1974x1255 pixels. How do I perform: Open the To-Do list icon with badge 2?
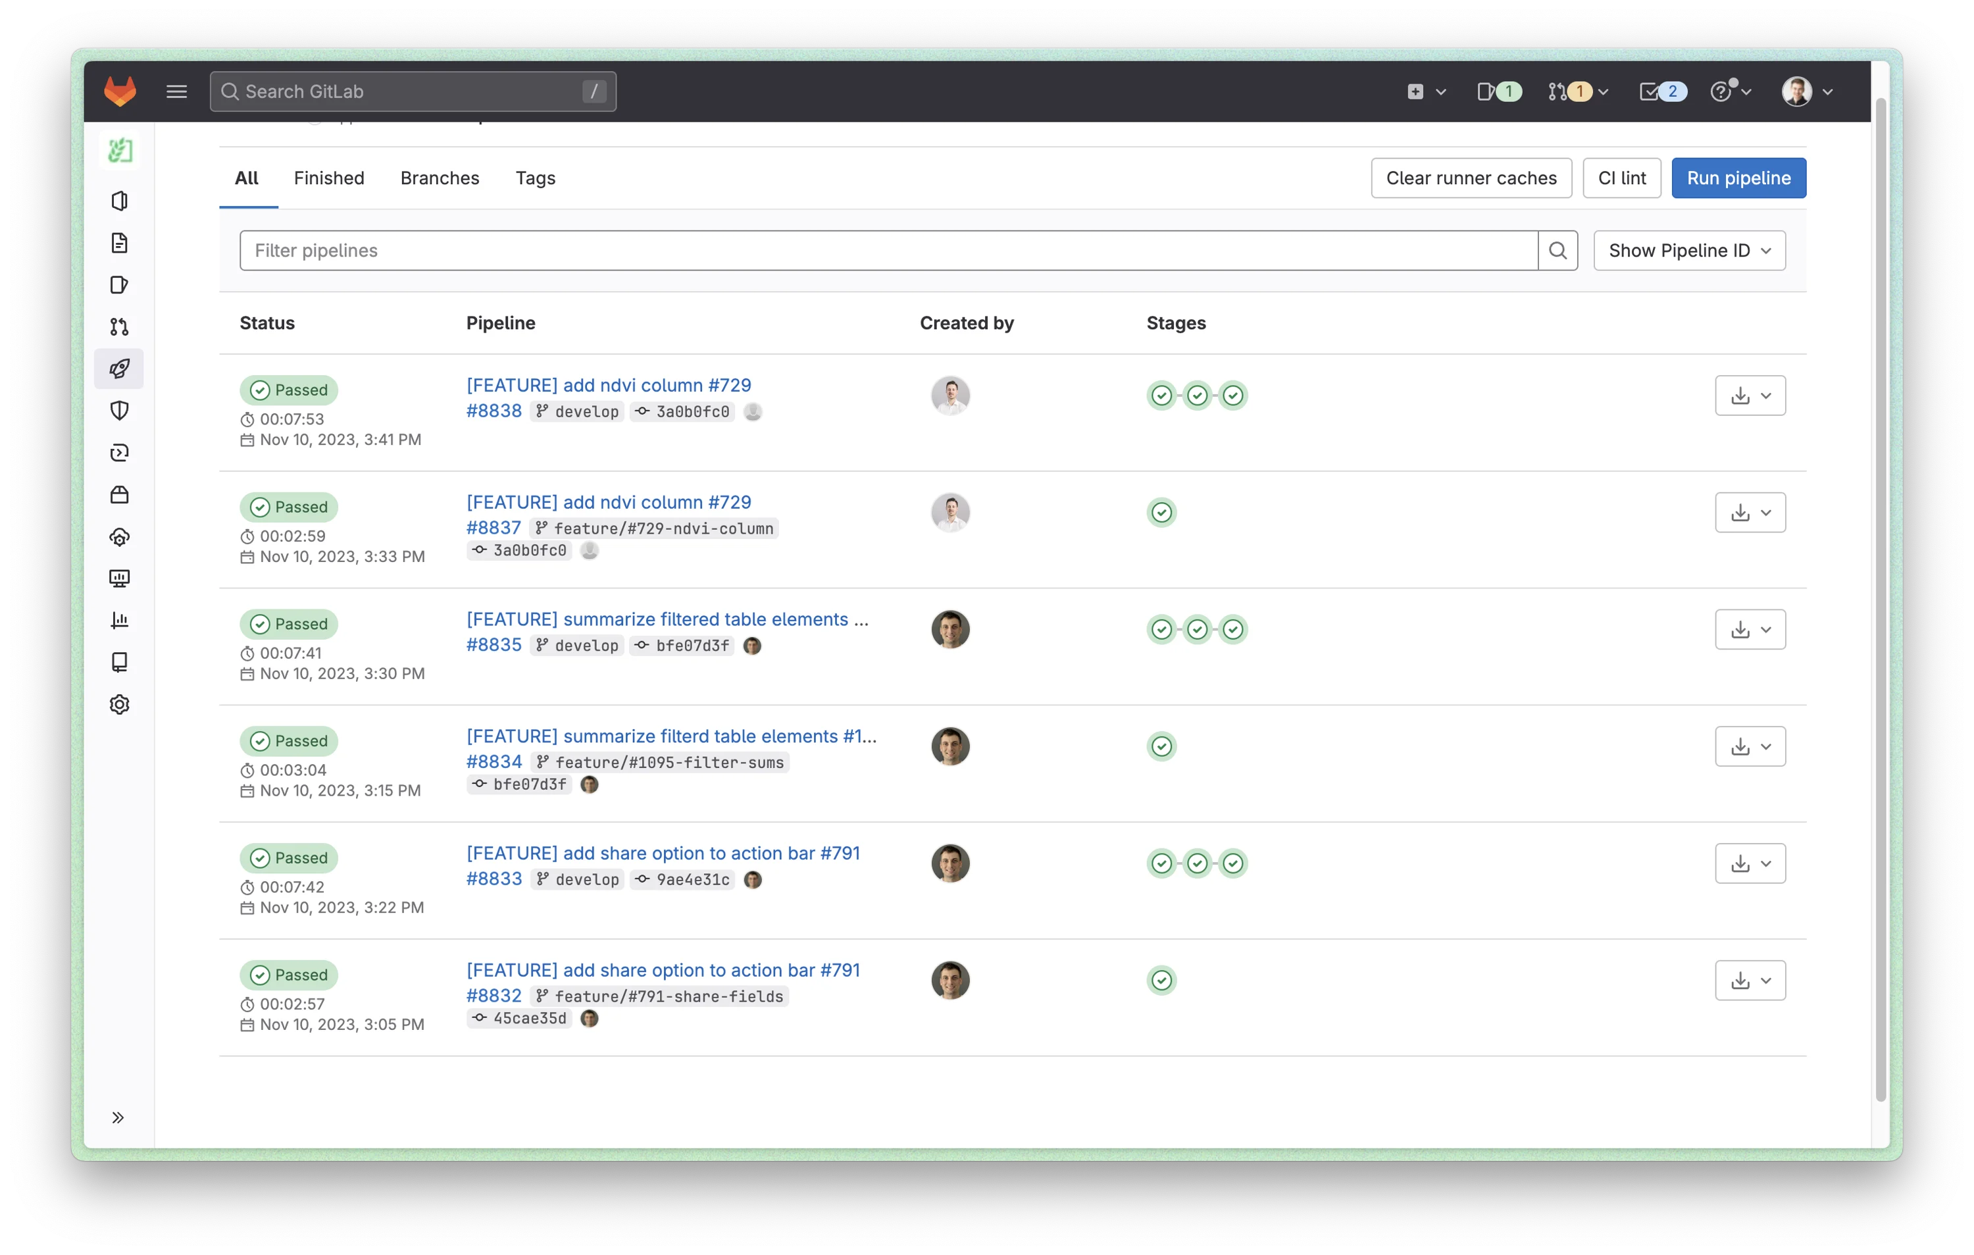(1661, 91)
